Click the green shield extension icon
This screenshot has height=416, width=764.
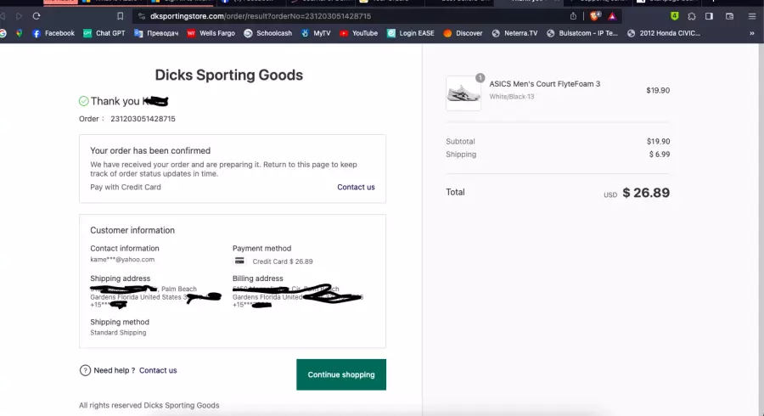click(674, 16)
